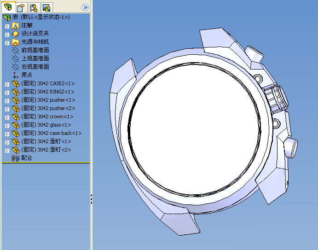Expand the 3042 CASE2<1> component
Screen dimensions: 318x250
coord(7,84)
